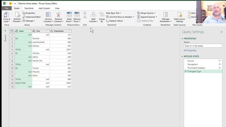Click the Refresh Preview icon
The image size is (226, 127).
tap(17, 15)
